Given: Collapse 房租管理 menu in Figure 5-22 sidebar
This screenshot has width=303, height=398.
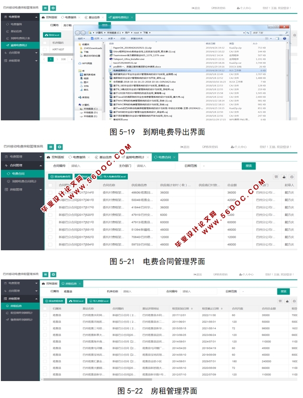Looking at the screenshot, I should coord(20,299).
